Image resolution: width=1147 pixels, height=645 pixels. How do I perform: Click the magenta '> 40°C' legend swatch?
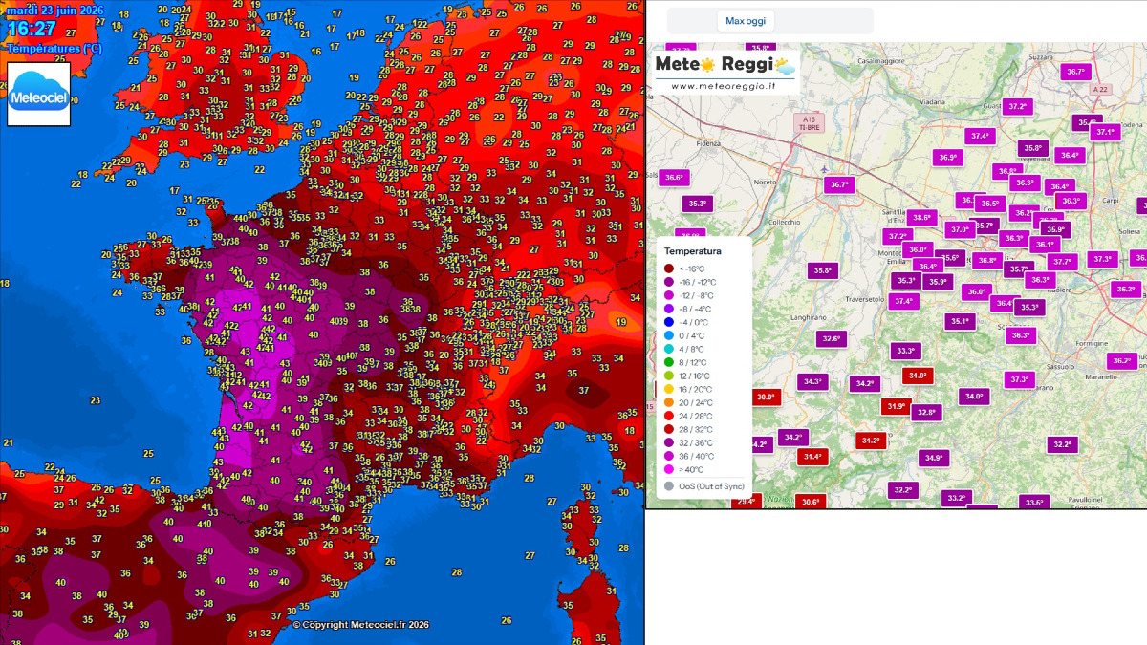[x=669, y=469]
